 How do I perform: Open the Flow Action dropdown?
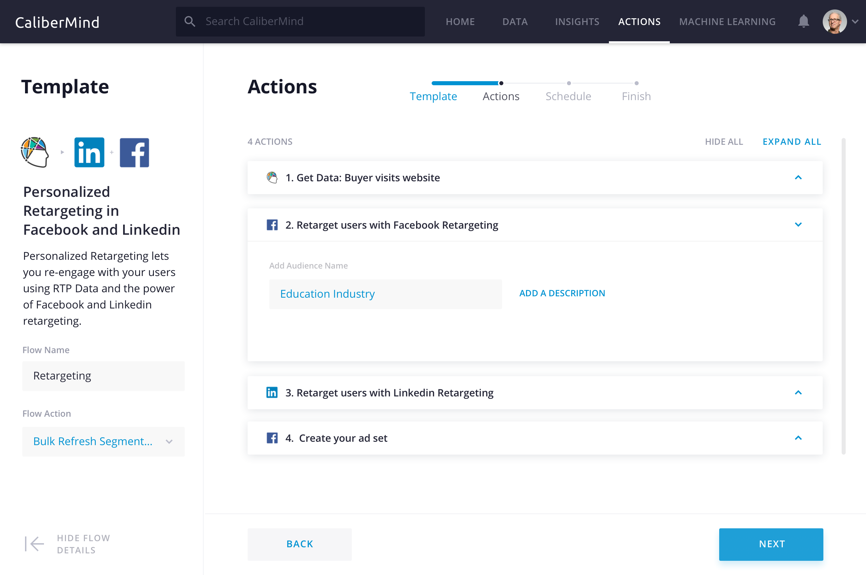point(103,441)
